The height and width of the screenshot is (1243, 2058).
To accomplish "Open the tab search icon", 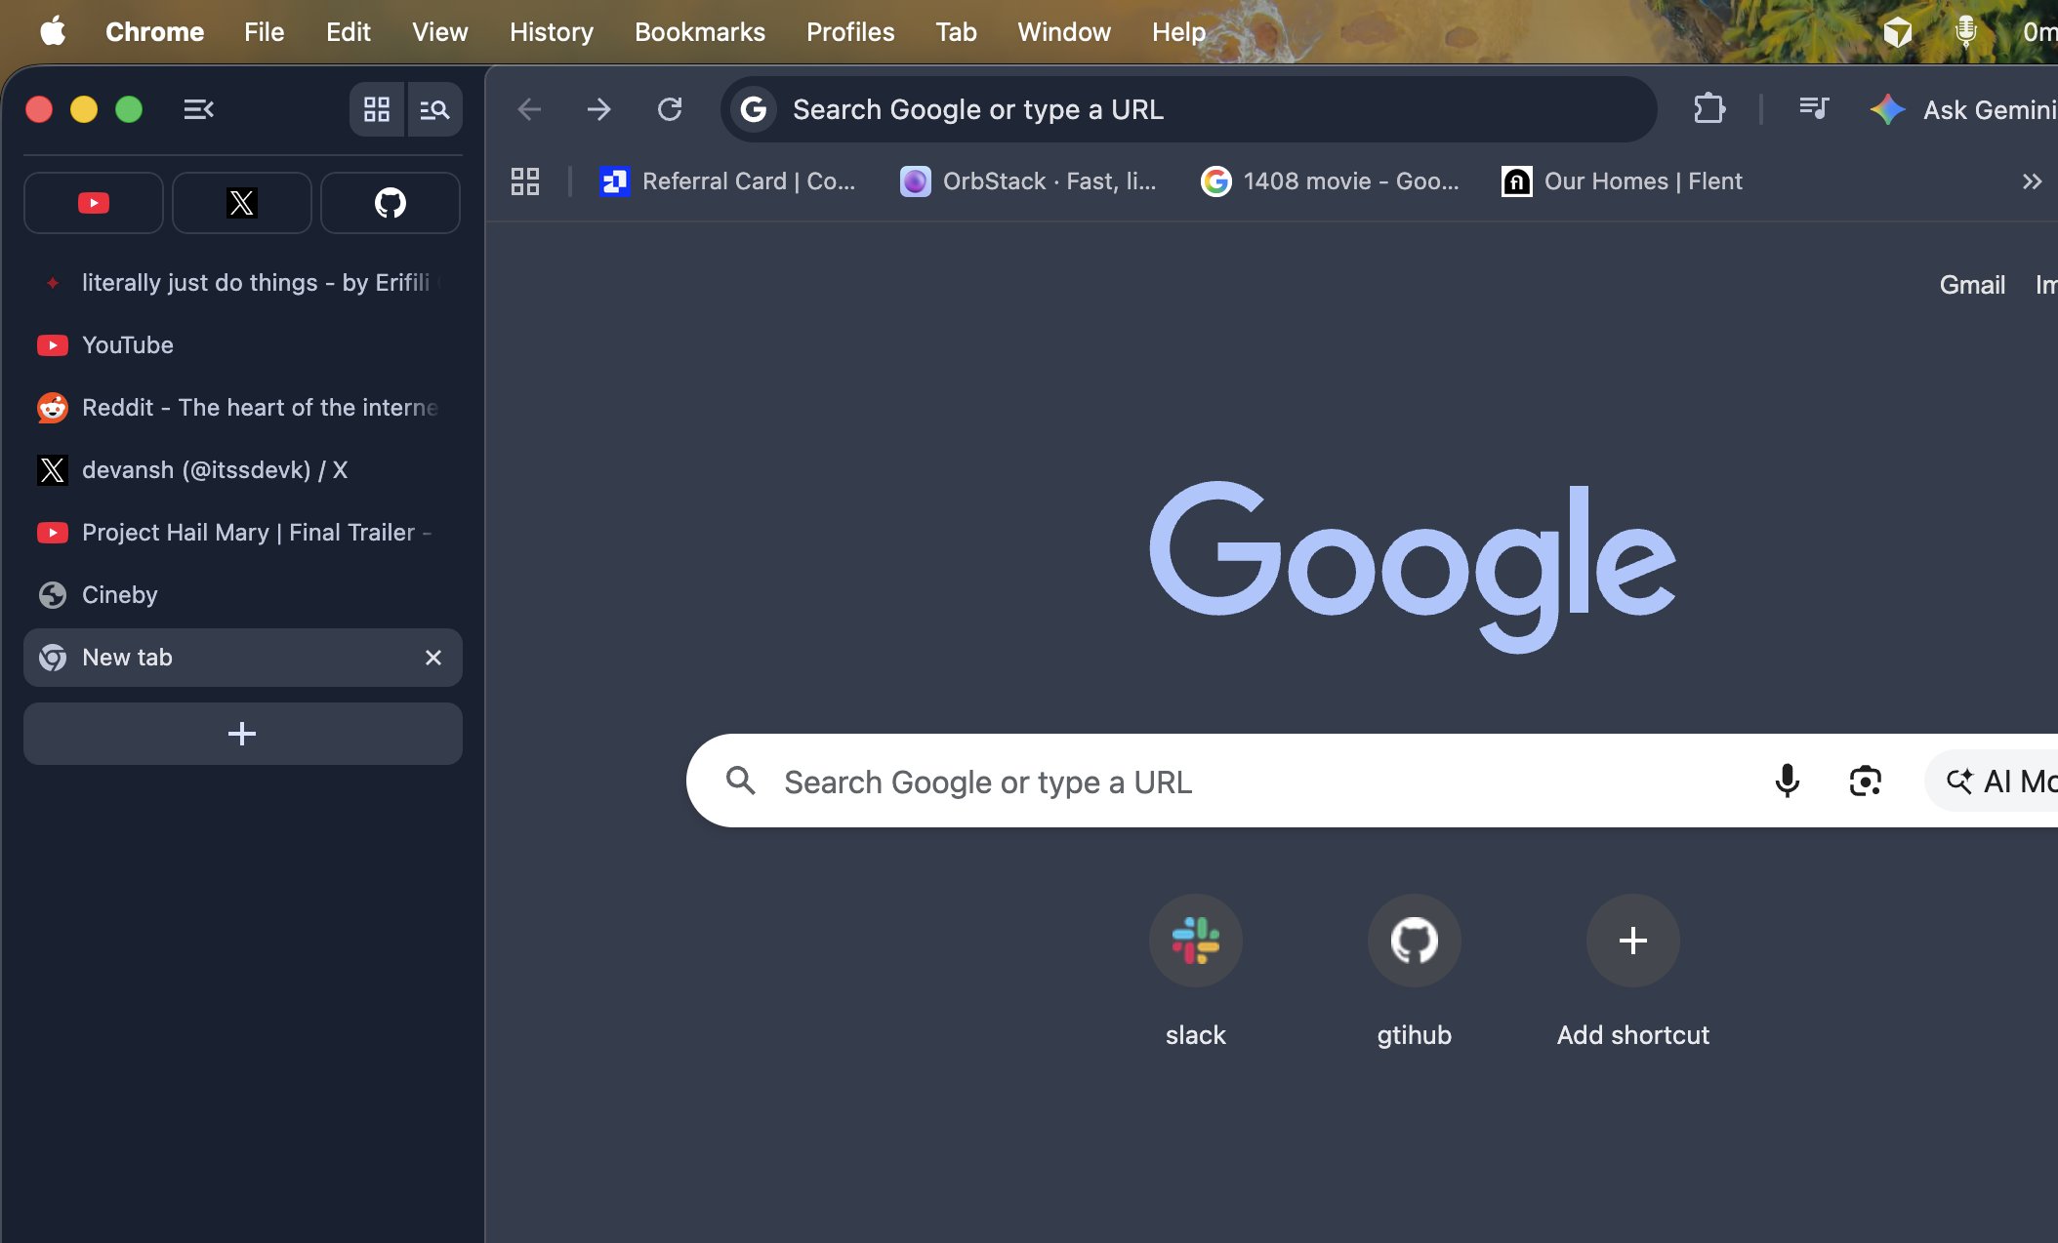I will [x=434, y=109].
